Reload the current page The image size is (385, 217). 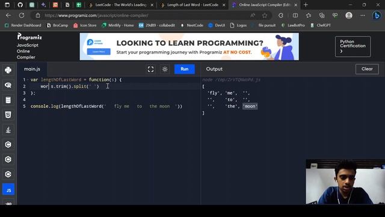22,16
